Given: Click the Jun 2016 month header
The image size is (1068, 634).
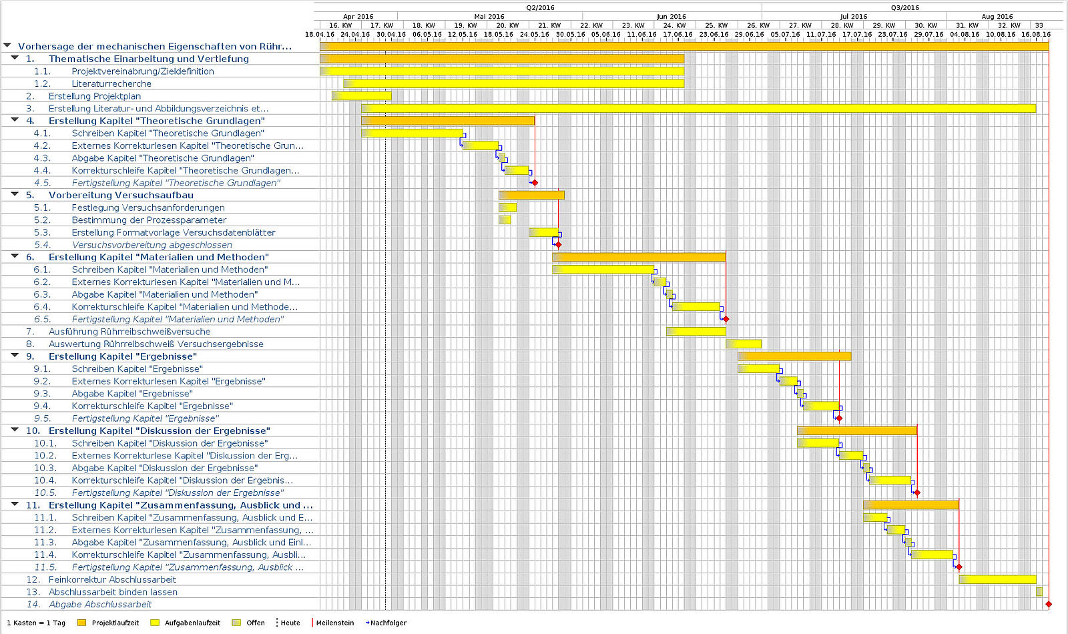Looking at the screenshot, I should click(x=671, y=17).
